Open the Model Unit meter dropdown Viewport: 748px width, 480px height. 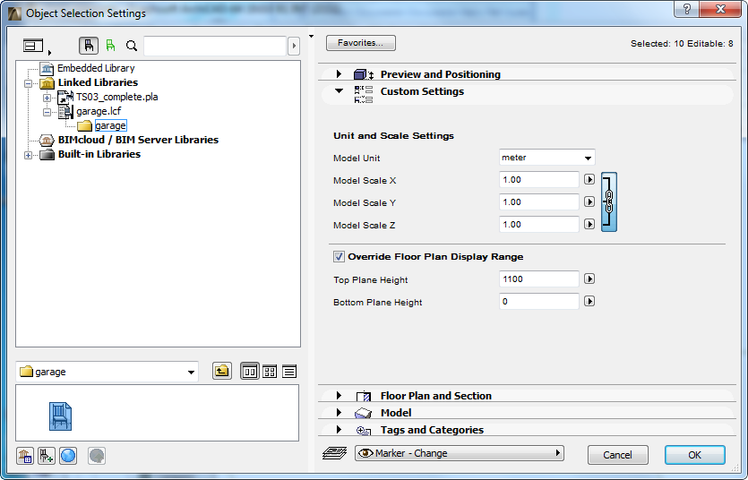pyautogui.click(x=547, y=158)
